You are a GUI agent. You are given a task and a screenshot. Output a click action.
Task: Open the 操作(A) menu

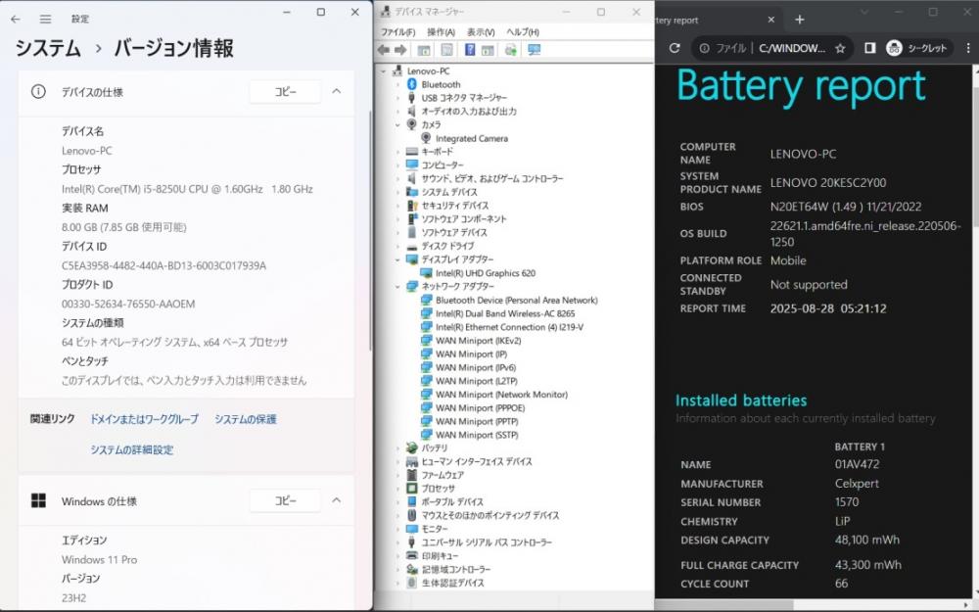point(441,32)
